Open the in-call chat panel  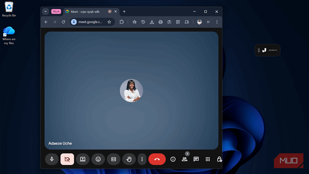pyautogui.click(x=196, y=159)
